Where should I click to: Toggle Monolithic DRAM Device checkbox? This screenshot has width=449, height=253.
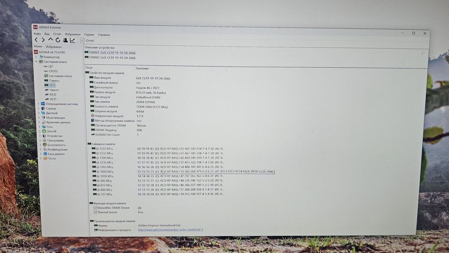click(x=95, y=208)
